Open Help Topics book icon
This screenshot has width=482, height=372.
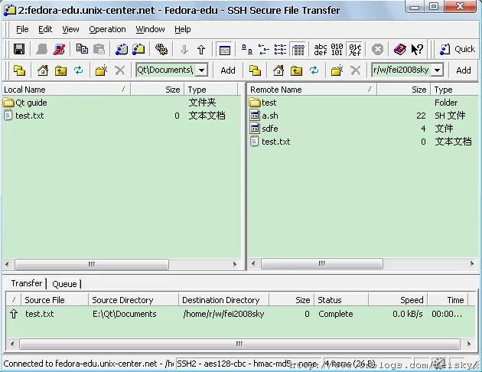pyautogui.click(x=400, y=49)
